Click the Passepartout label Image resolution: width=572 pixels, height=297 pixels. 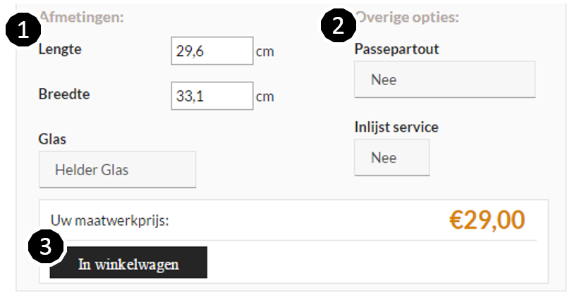point(396,49)
